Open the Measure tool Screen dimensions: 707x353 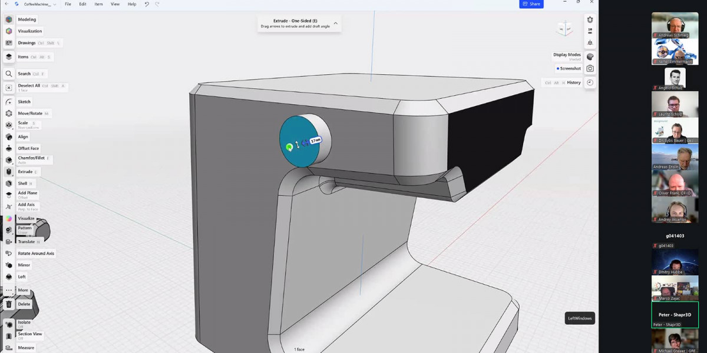click(x=26, y=347)
